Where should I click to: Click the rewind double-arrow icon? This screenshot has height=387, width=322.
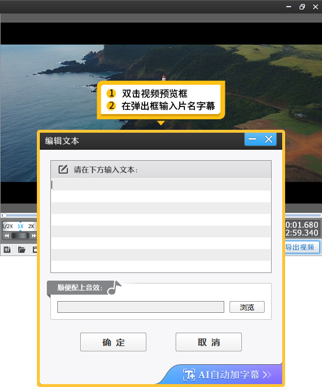pyautogui.click(x=6, y=236)
